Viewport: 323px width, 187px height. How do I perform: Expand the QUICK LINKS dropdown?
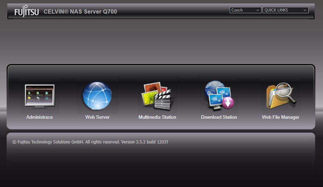(286, 10)
